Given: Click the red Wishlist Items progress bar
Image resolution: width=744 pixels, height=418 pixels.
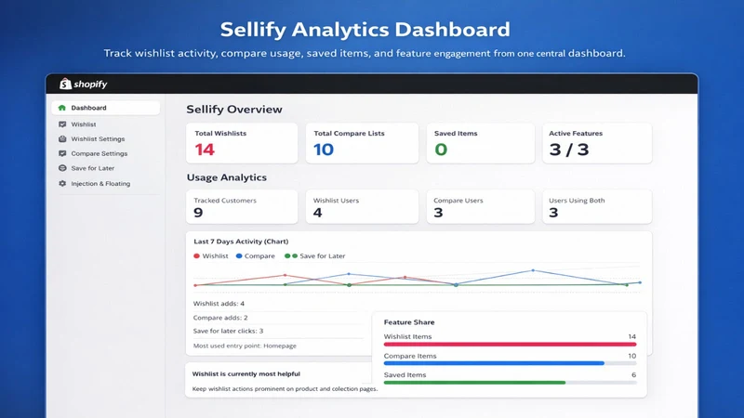Looking at the screenshot, I should [x=510, y=345].
